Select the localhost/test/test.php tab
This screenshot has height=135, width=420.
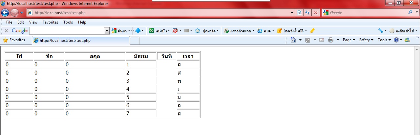[x=81, y=41]
